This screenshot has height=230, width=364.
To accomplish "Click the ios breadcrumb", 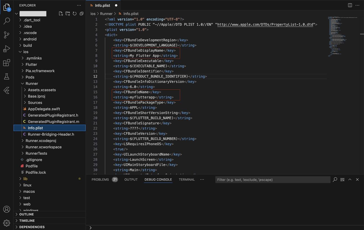I will tap(93, 14).
